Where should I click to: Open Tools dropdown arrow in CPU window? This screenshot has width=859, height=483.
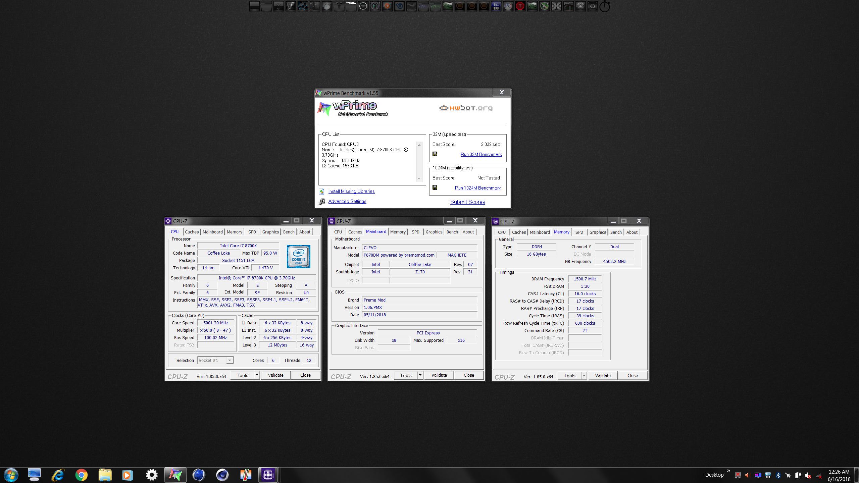coord(257,375)
